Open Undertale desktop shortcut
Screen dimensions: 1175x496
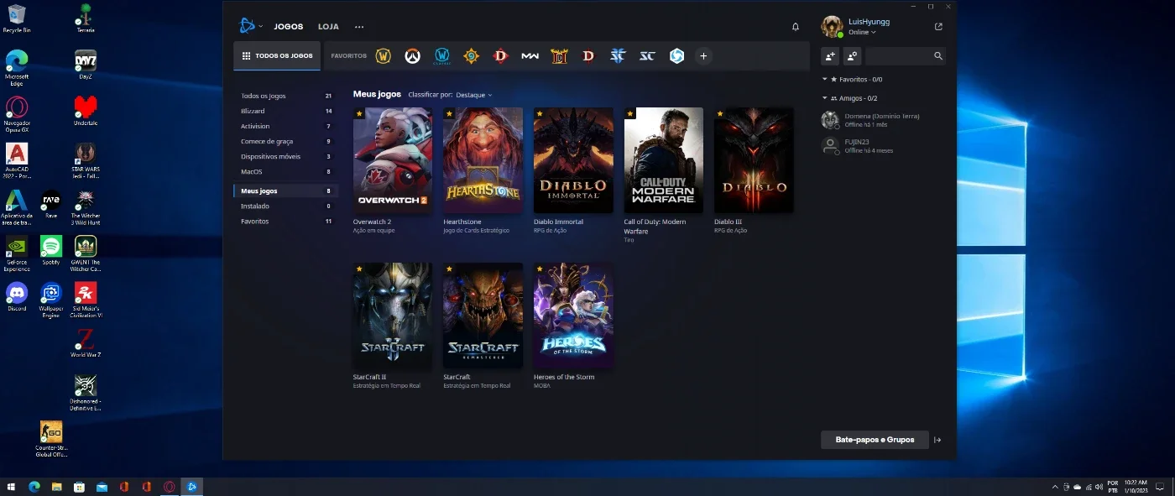click(85, 110)
